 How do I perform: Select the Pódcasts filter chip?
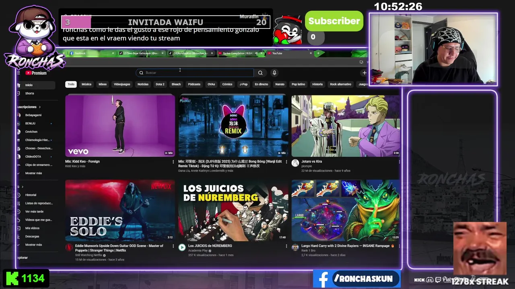click(194, 84)
